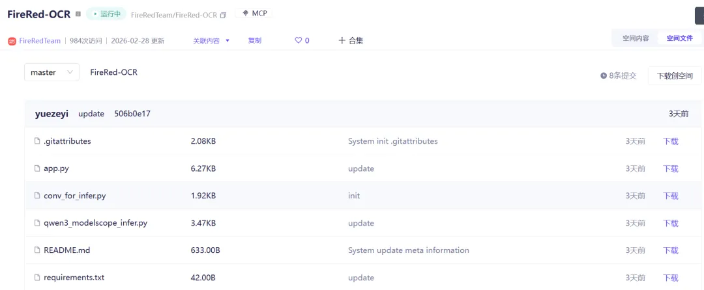Open the MCP badge
The height and width of the screenshot is (290, 704).
tap(254, 14)
